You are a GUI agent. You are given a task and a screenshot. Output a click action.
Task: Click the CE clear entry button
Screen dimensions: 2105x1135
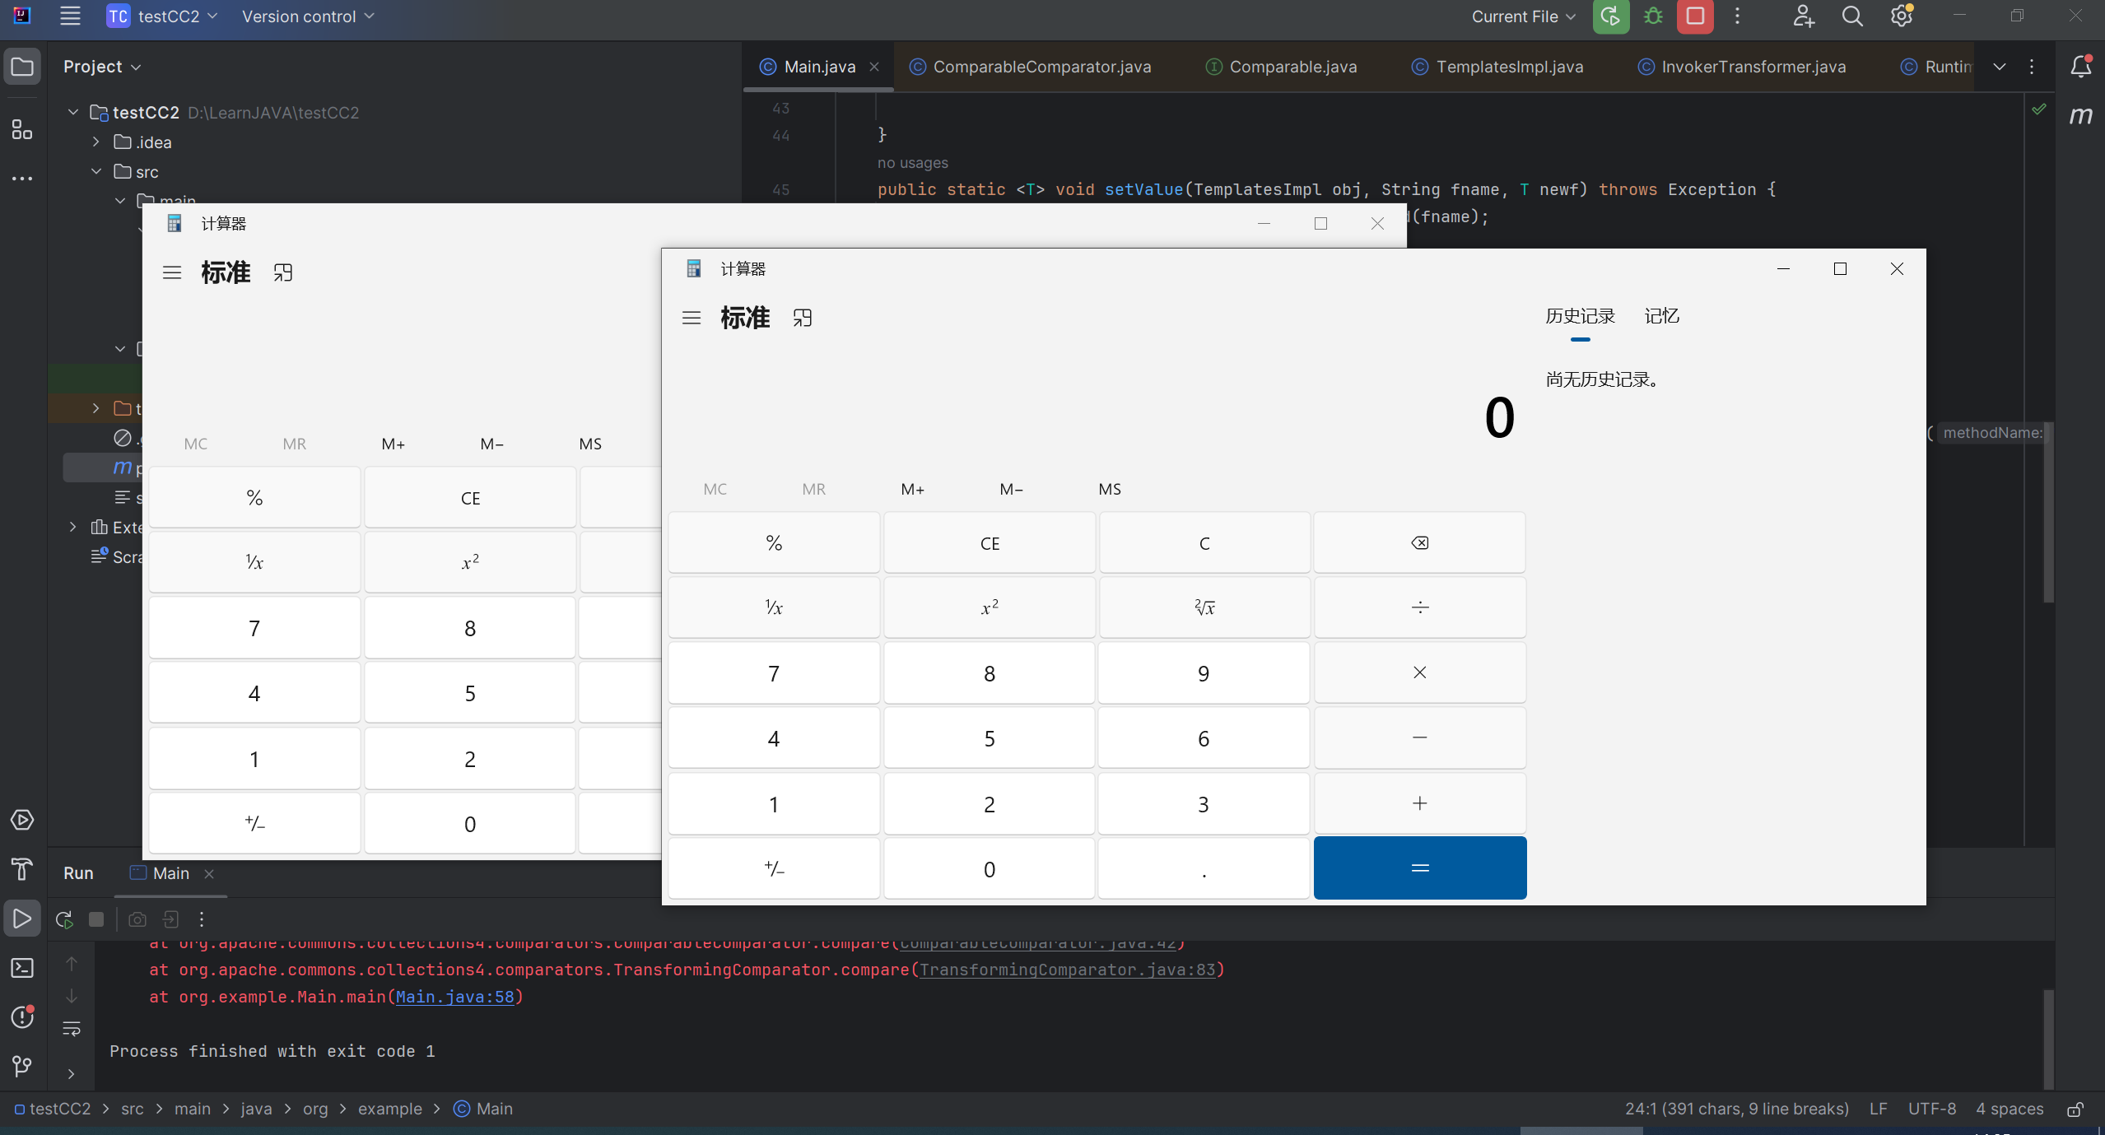988,542
